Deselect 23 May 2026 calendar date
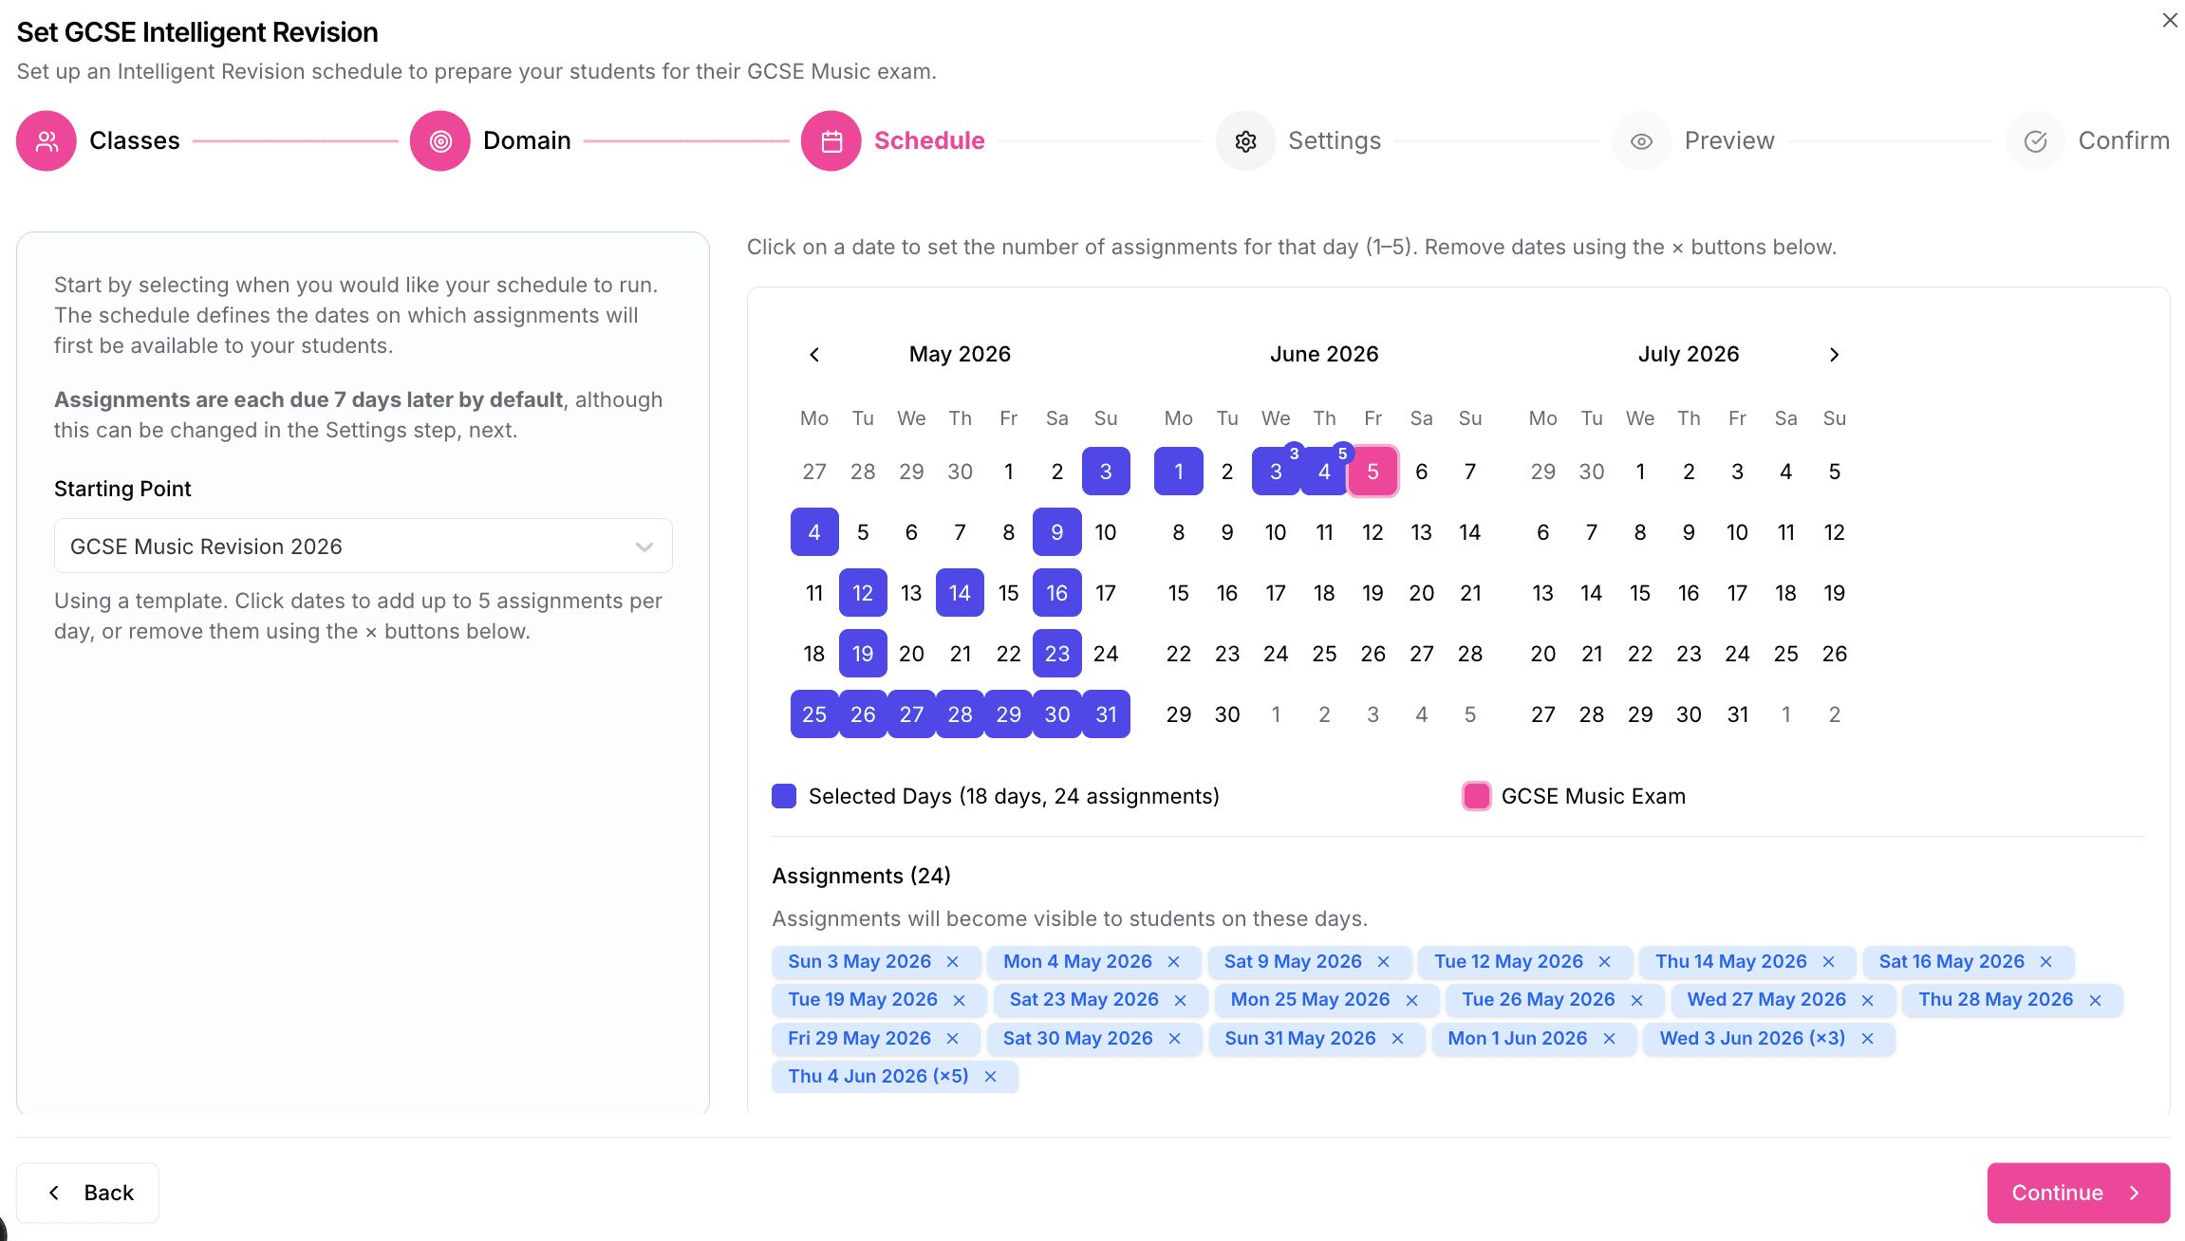2185x1241 pixels. 1056,654
